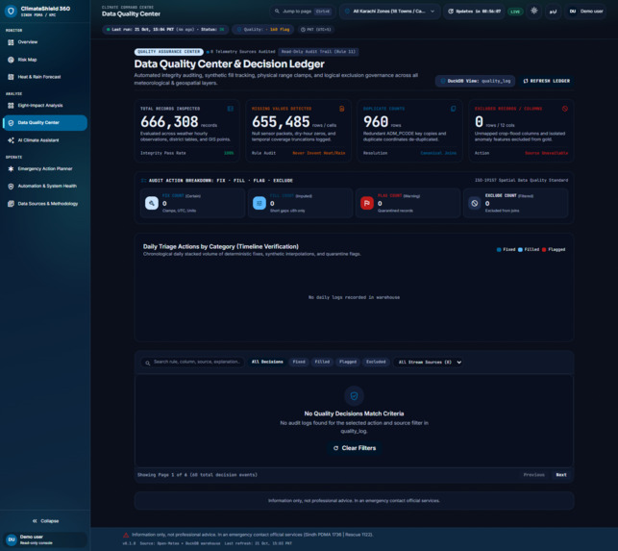Click the magnifier icon in ledger search
The width and height of the screenshot is (618, 551).
tap(147, 363)
